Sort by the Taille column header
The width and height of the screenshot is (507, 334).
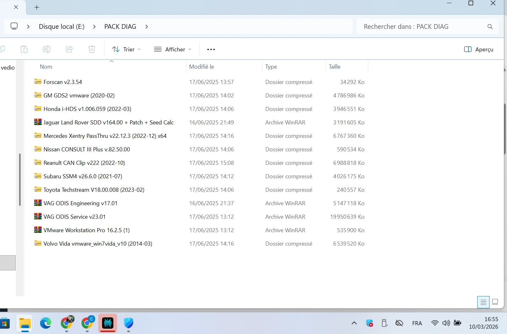tap(334, 67)
